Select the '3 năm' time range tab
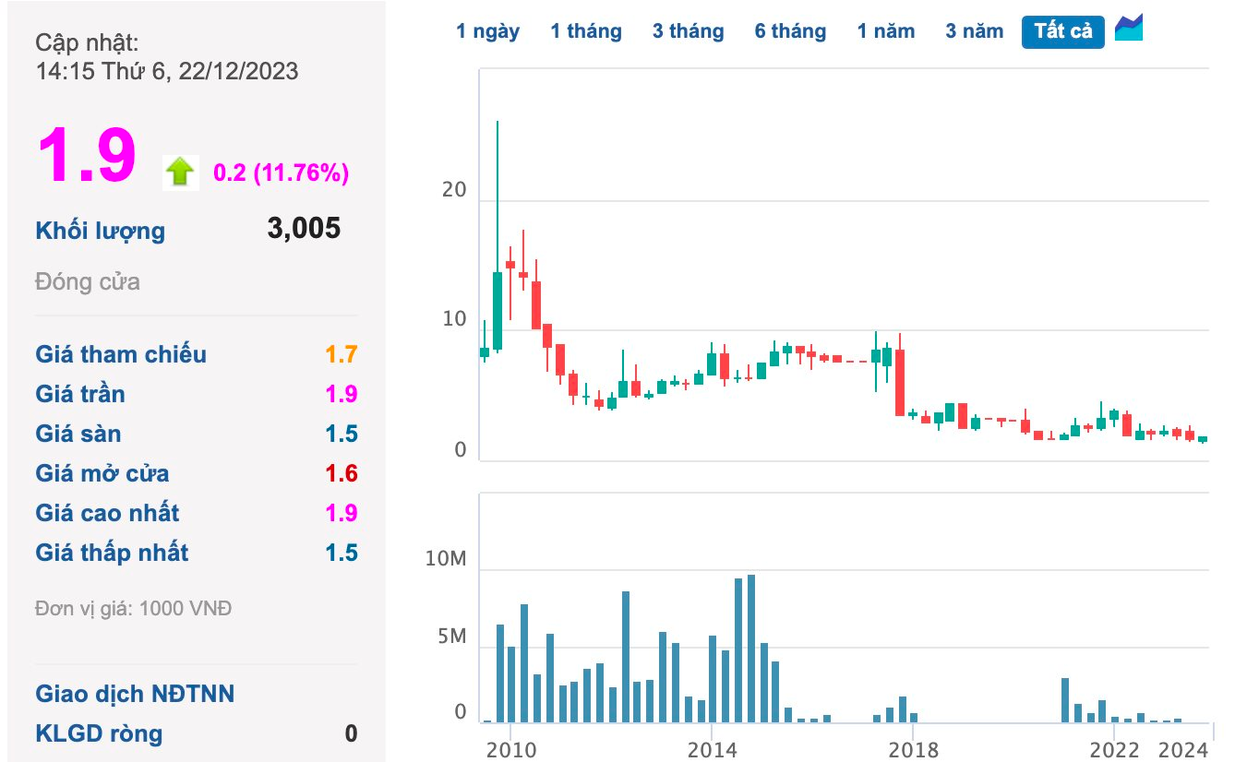 [x=974, y=31]
